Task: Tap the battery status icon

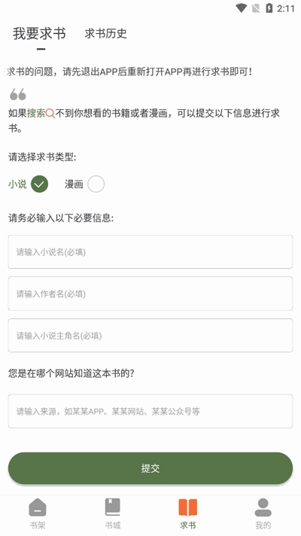Action: [x=269, y=8]
